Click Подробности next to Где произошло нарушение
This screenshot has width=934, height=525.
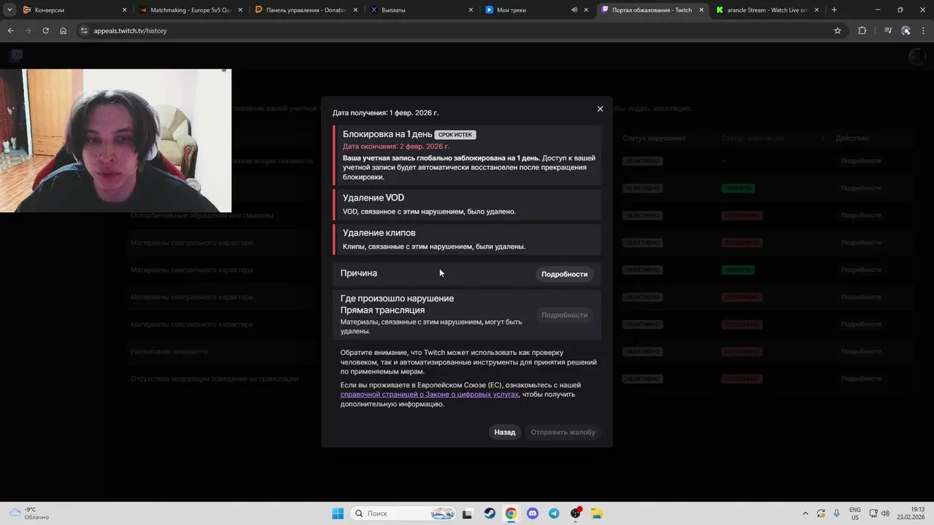[x=564, y=315]
